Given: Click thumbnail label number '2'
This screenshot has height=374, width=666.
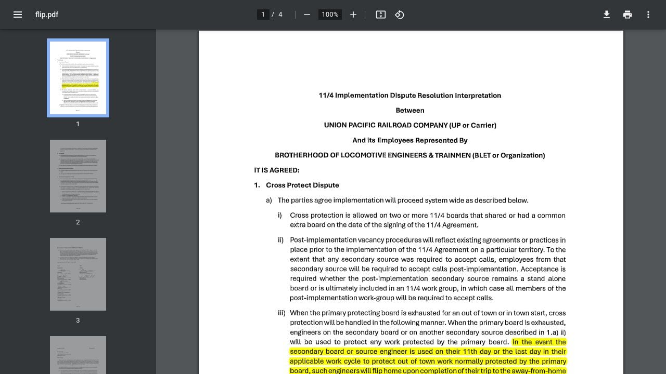Looking at the screenshot, I should pos(78,222).
